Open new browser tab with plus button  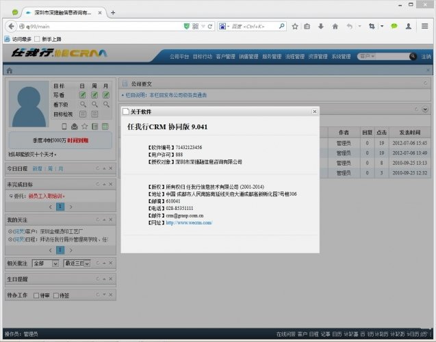coord(113,12)
